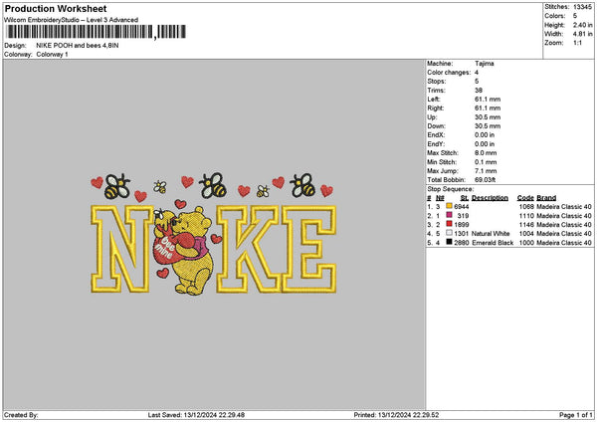Click the 'Stops:' label
Viewport: 597px width, 422px height.
[x=437, y=82]
